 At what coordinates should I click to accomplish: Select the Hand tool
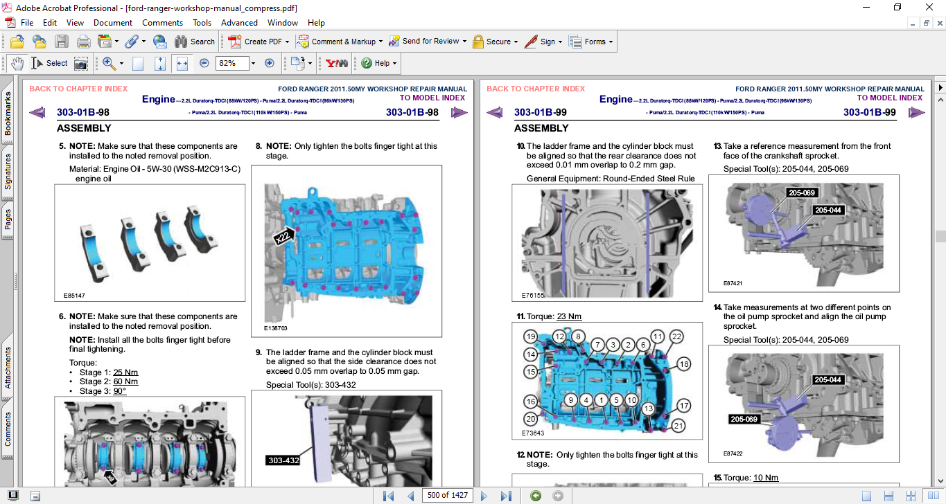point(17,63)
